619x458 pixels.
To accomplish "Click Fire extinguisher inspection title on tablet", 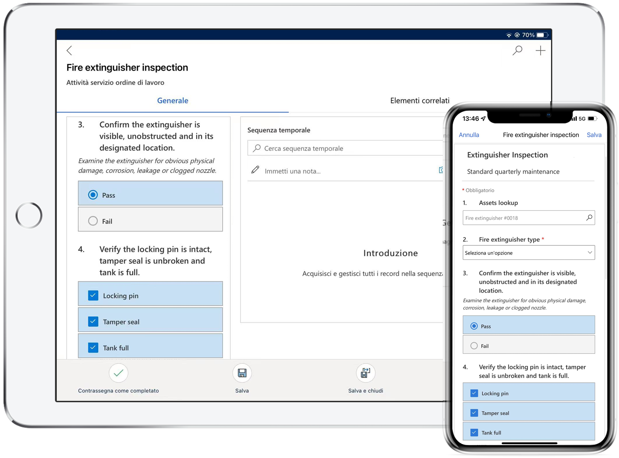I will (127, 68).
